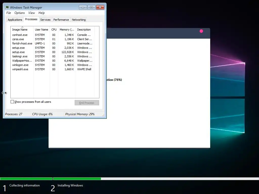Viewport: 259px width, 194px height.
Task: Sort by Memory column header
Action: pyautogui.click(x=67, y=30)
